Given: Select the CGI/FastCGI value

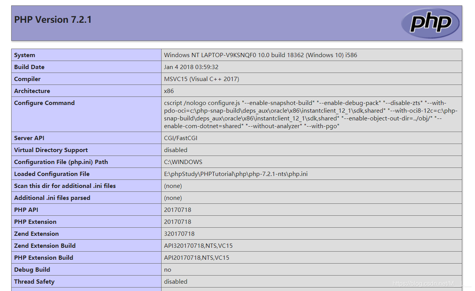Looking at the screenshot, I should [181, 138].
